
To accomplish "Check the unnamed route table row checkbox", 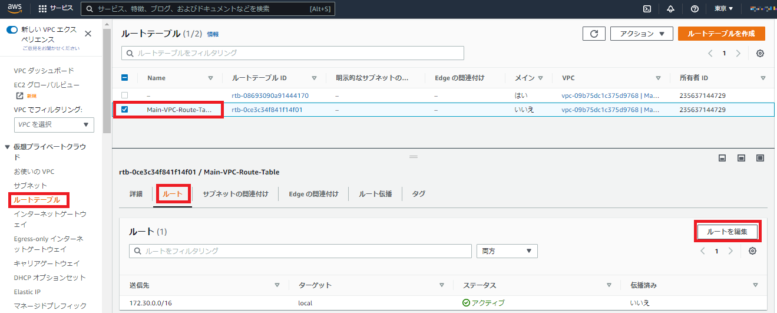I will tap(124, 95).
